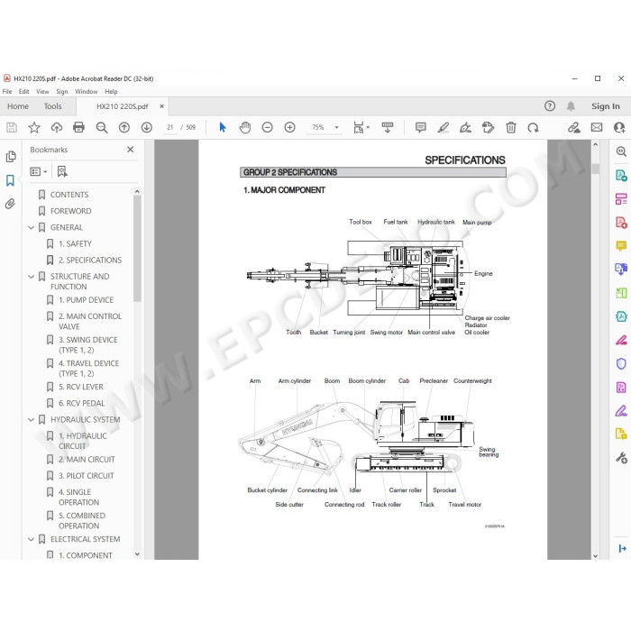The image size is (631, 631).
Task: Click bookmarks panel scroll down arrow
Action: tap(137, 553)
